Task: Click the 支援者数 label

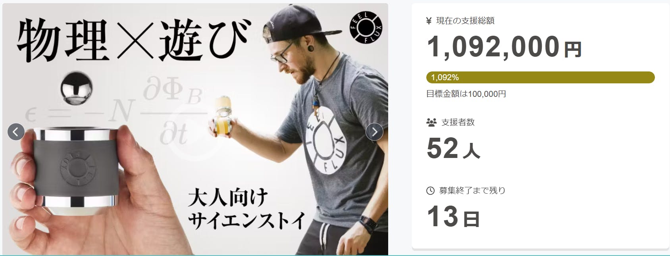Action: (458, 122)
